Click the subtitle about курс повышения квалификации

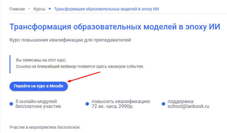coord(70,40)
